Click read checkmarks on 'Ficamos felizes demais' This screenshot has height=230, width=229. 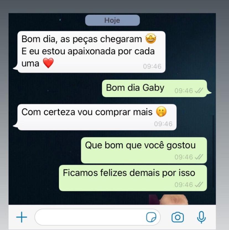(199, 184)
